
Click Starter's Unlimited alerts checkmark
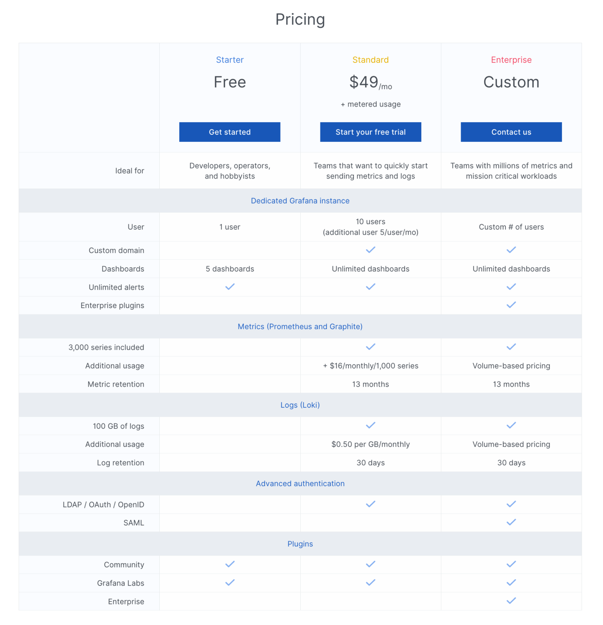pyautogui.click(x=230, y=287)
